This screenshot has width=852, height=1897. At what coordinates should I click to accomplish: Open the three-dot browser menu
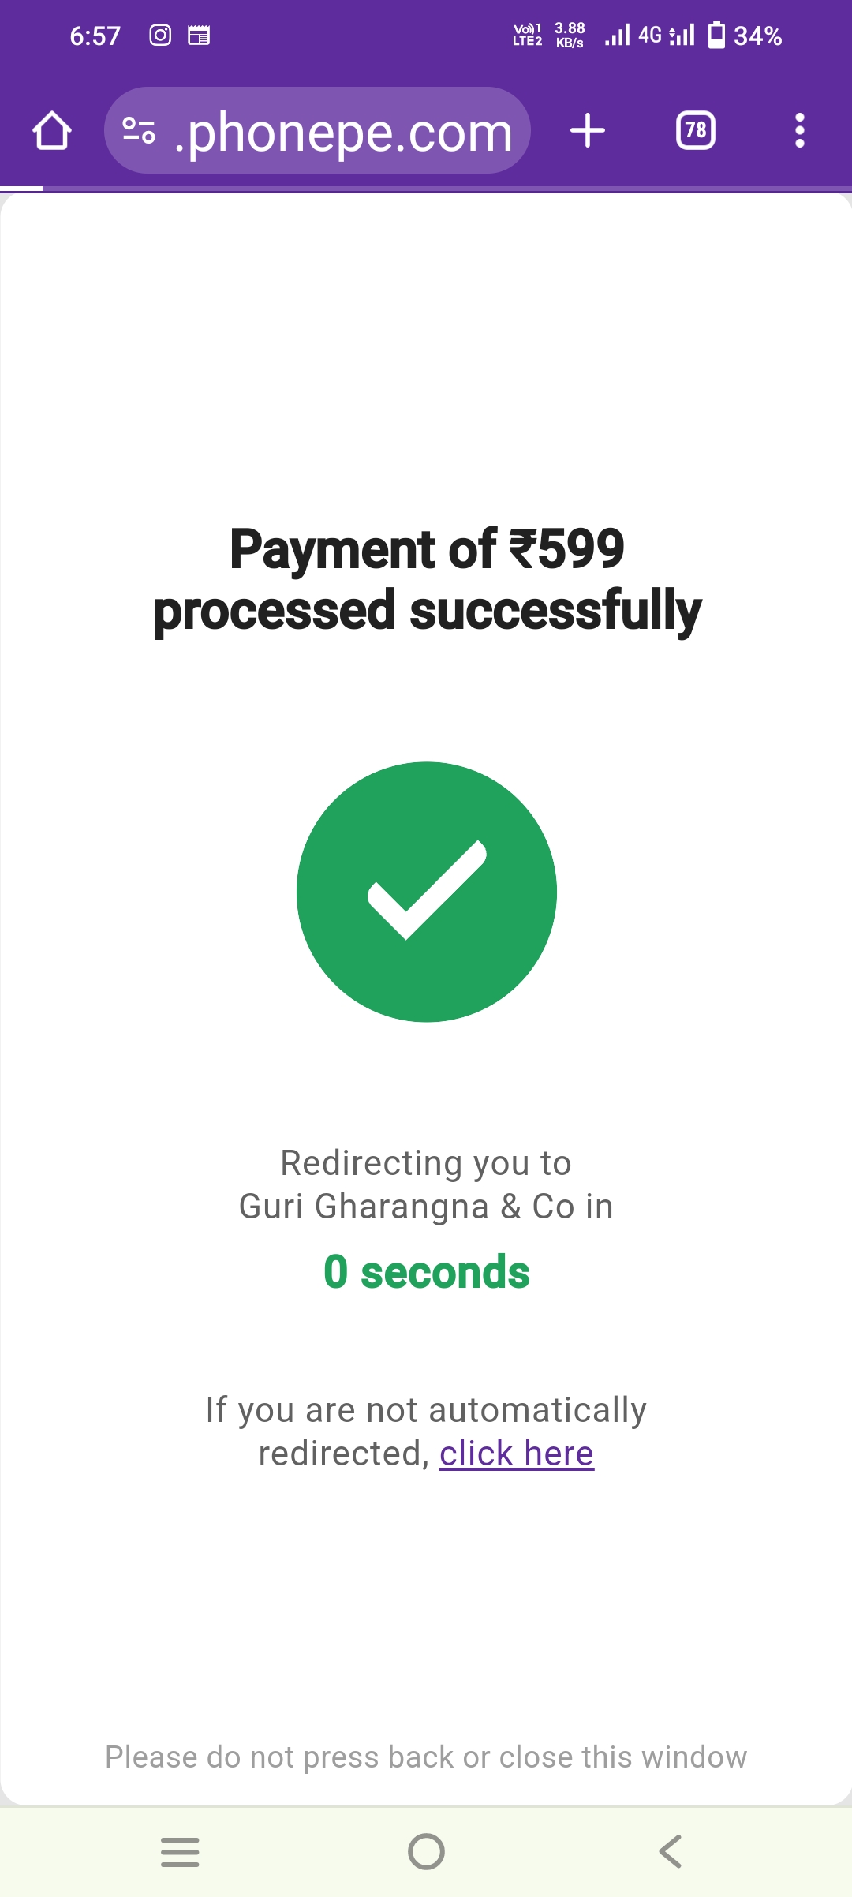click(799, 130)
